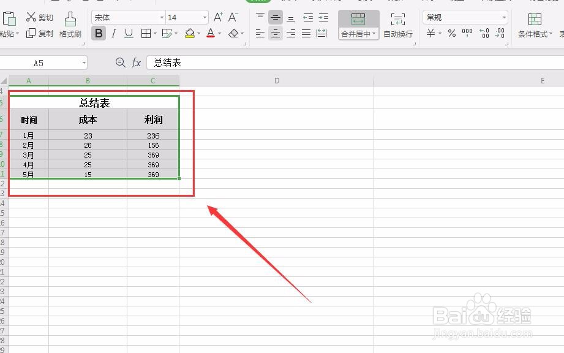The height and width of the screenshot is (353, 564).
Task: Toggle underline on the selection
Action: point(128,34)
